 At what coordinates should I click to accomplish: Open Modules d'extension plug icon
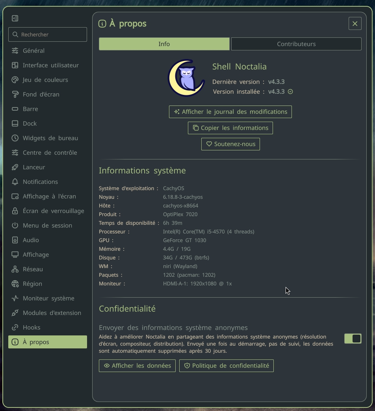click(15, 313)
